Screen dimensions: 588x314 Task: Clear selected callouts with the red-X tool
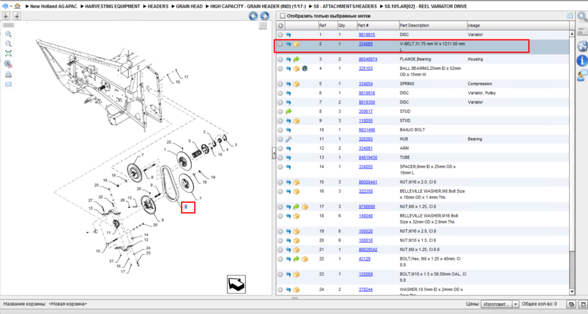pos(8,64)
